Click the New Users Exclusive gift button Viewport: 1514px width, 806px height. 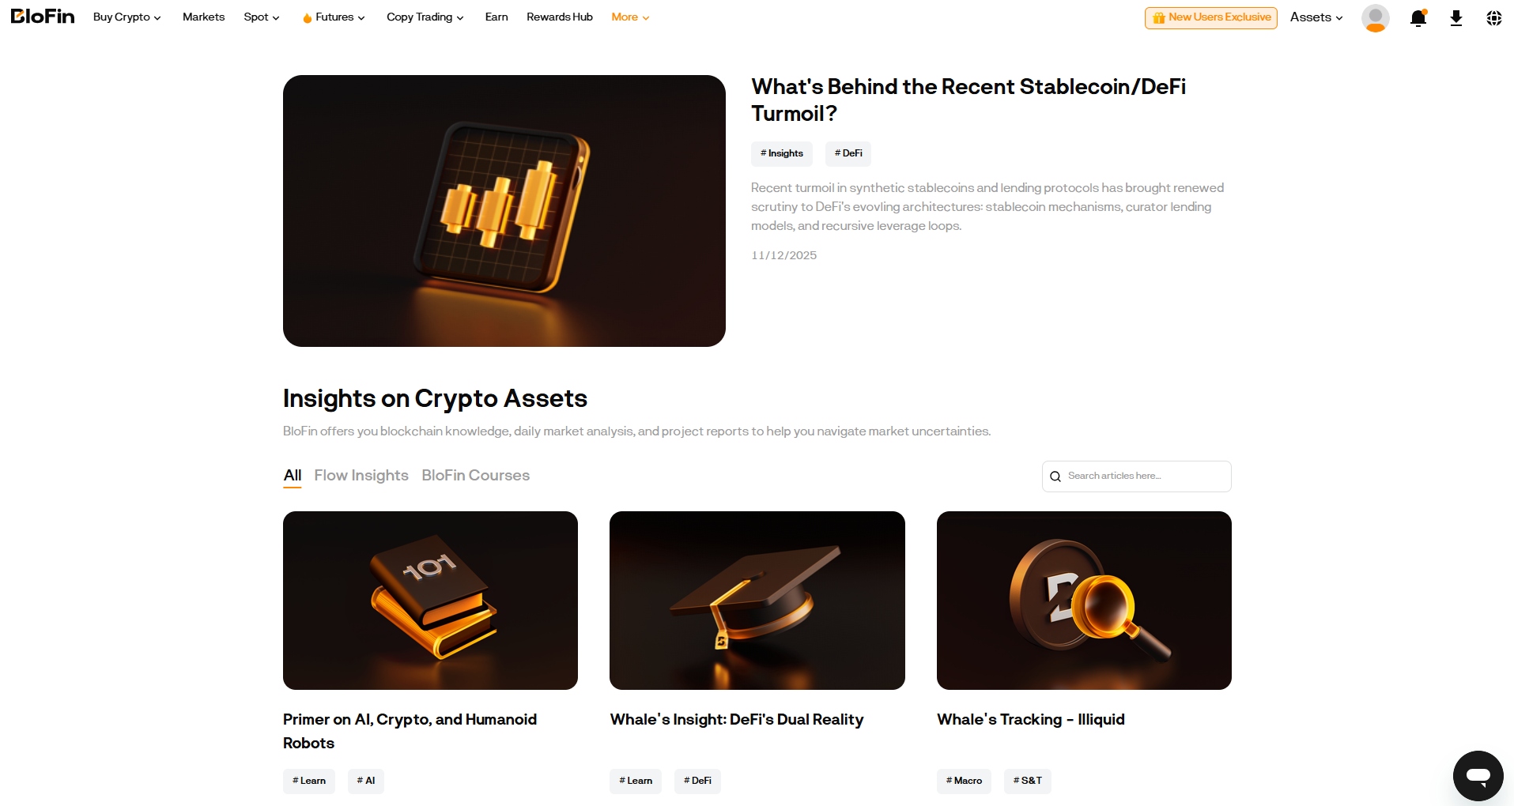pyautogui.click(x=1210, y=17)
